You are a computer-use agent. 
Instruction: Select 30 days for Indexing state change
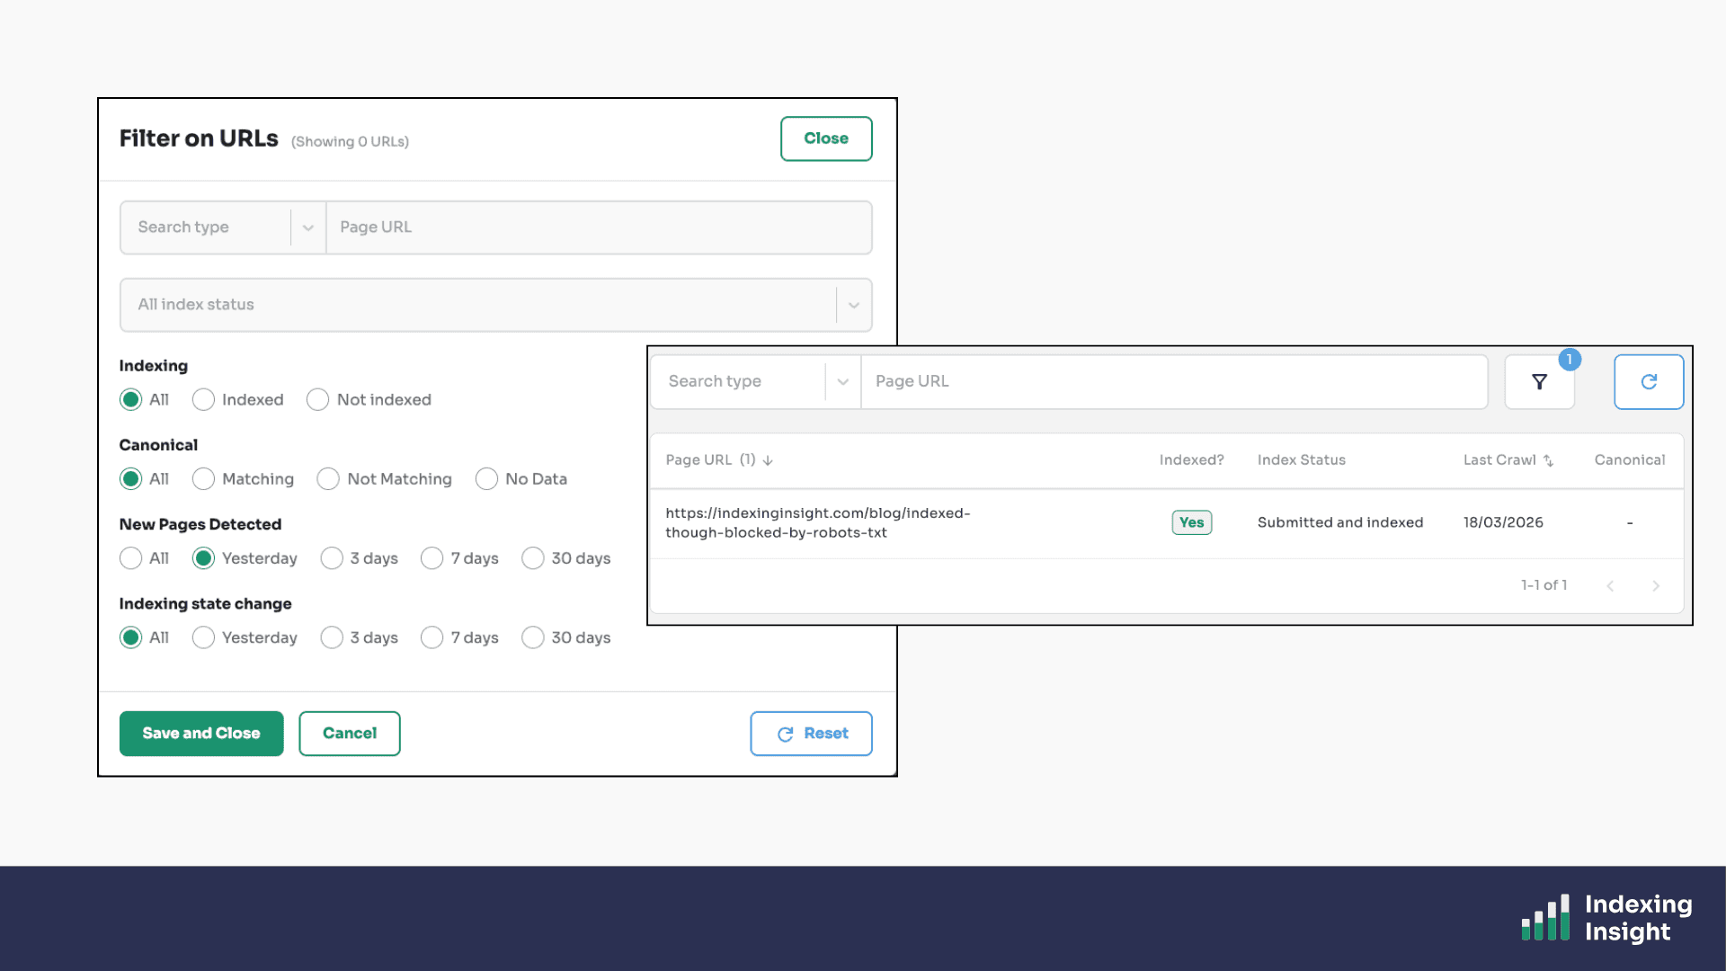coord(533,637)
